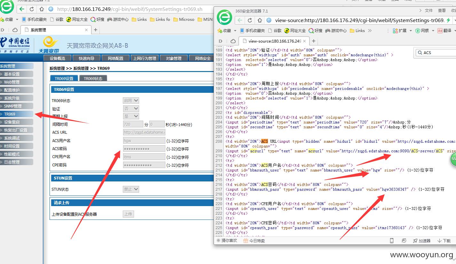Reload the background router page
This screenshot has width=456, height=264.
(x=32, y=9)
